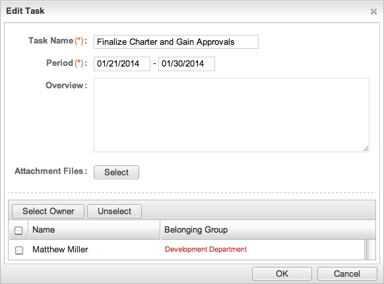Click Select for Attachment Files
The width and height of the screenshot is (384, 284).
click(x=116, y=172)
